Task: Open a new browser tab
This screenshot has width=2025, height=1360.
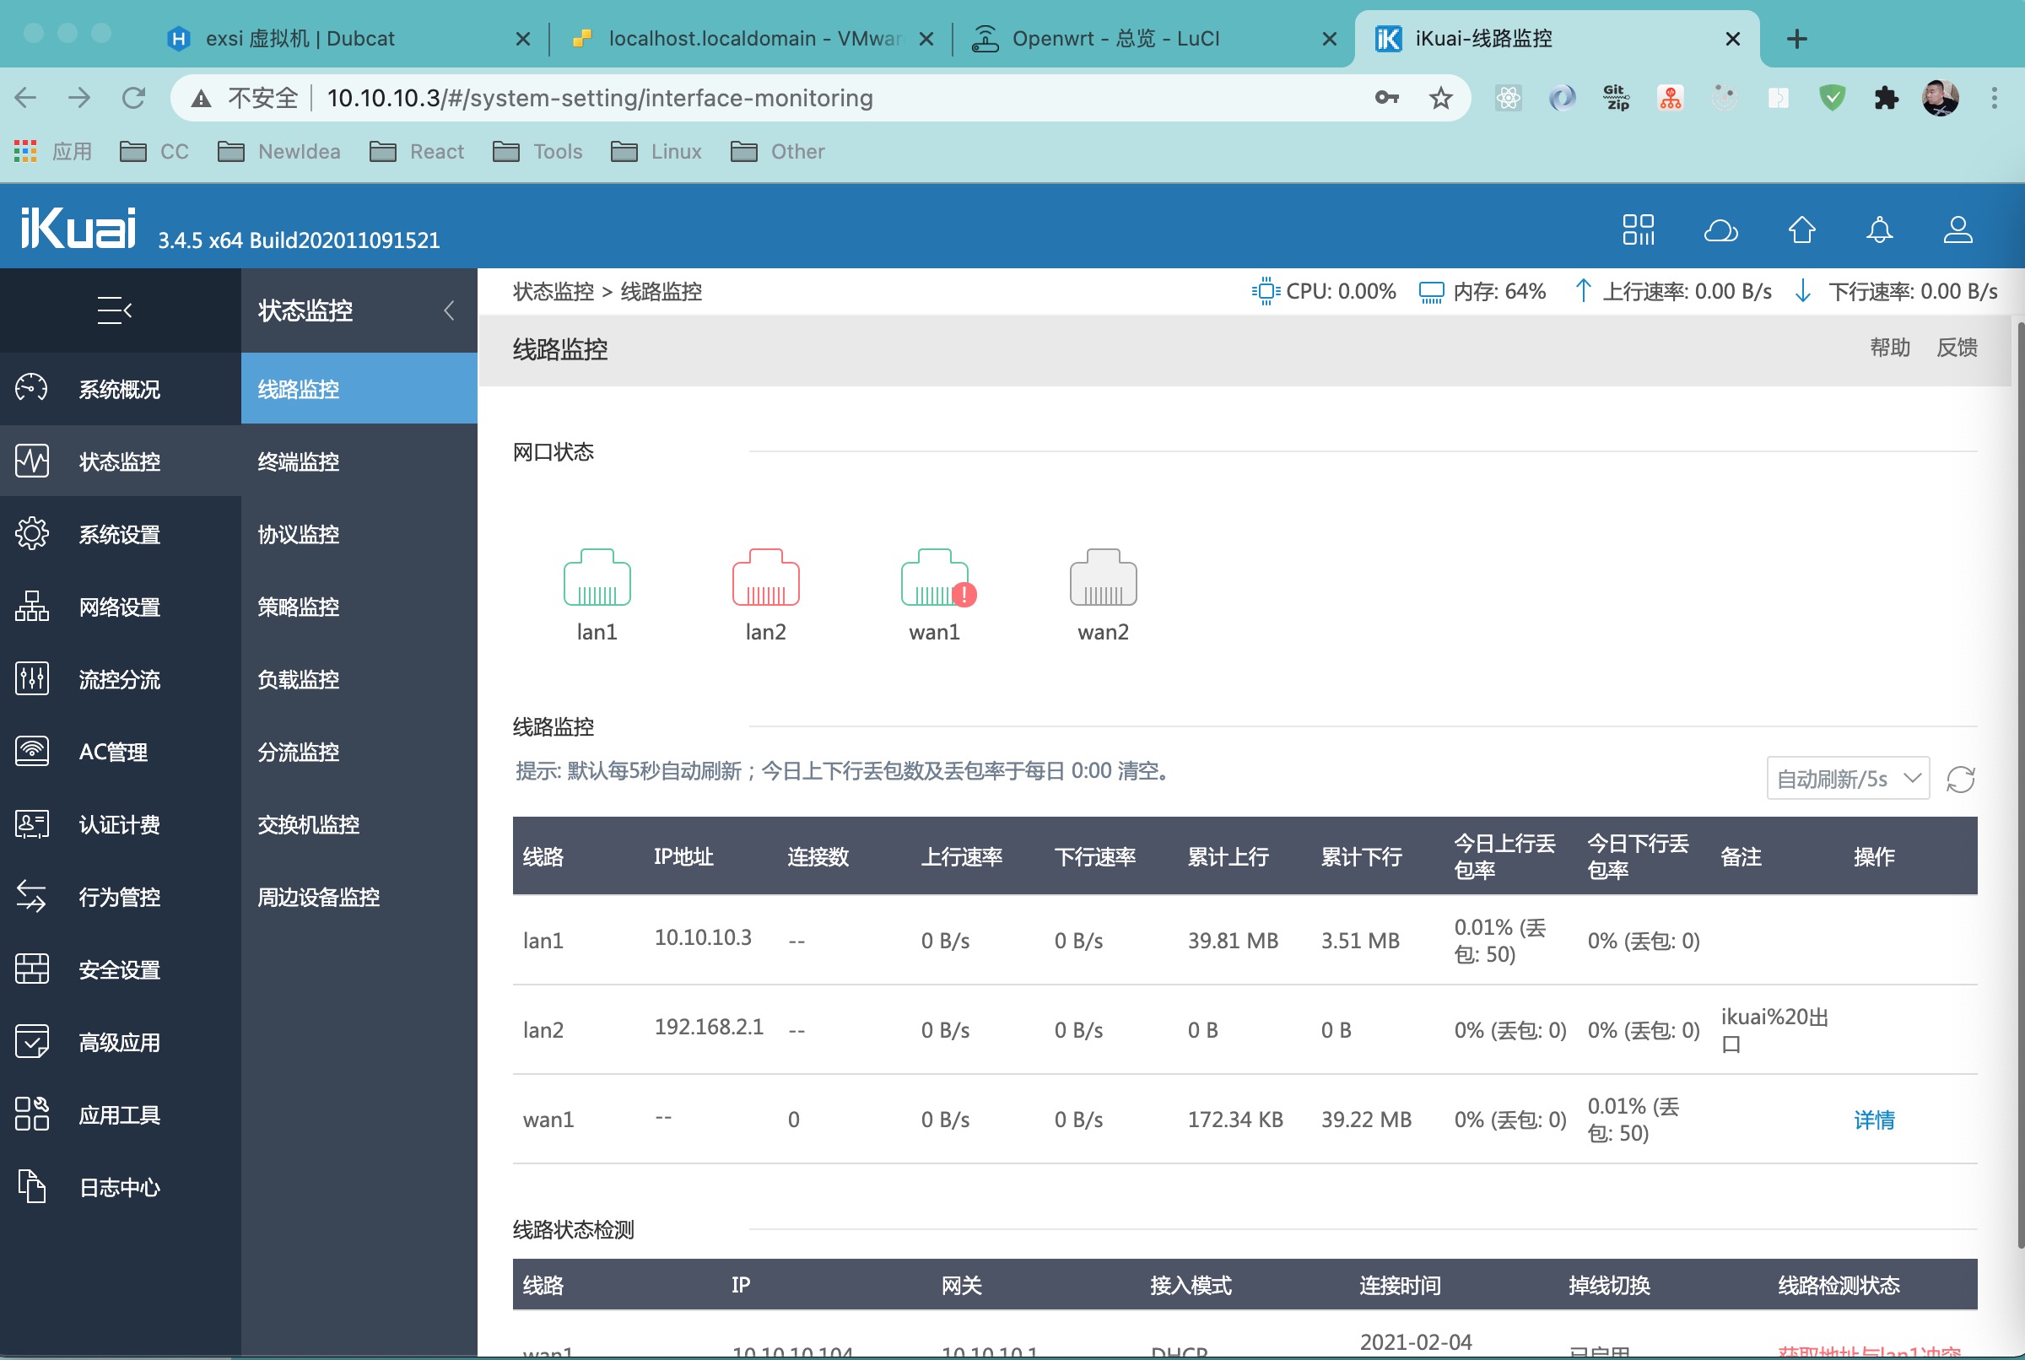Action: pos(1797,39)
